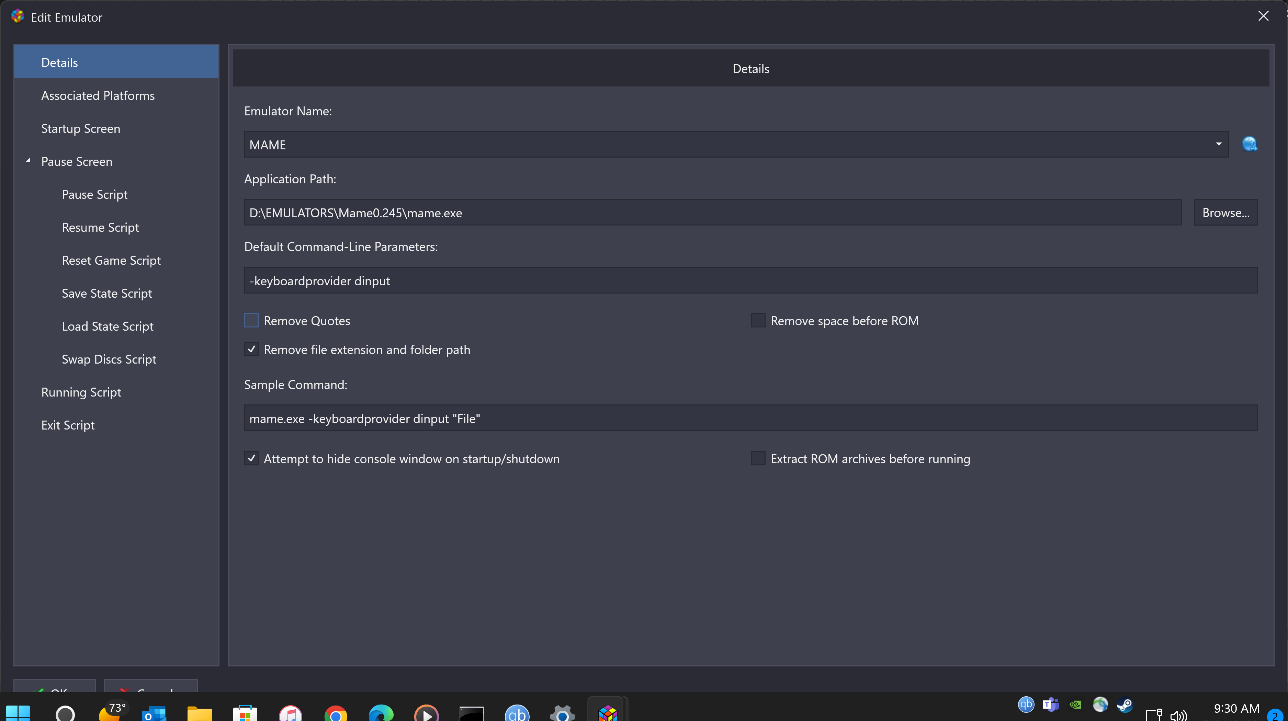Screen dimensions: 1288x721
Task: Open the Associated Platforms section
Action: [x=98, y=95]
